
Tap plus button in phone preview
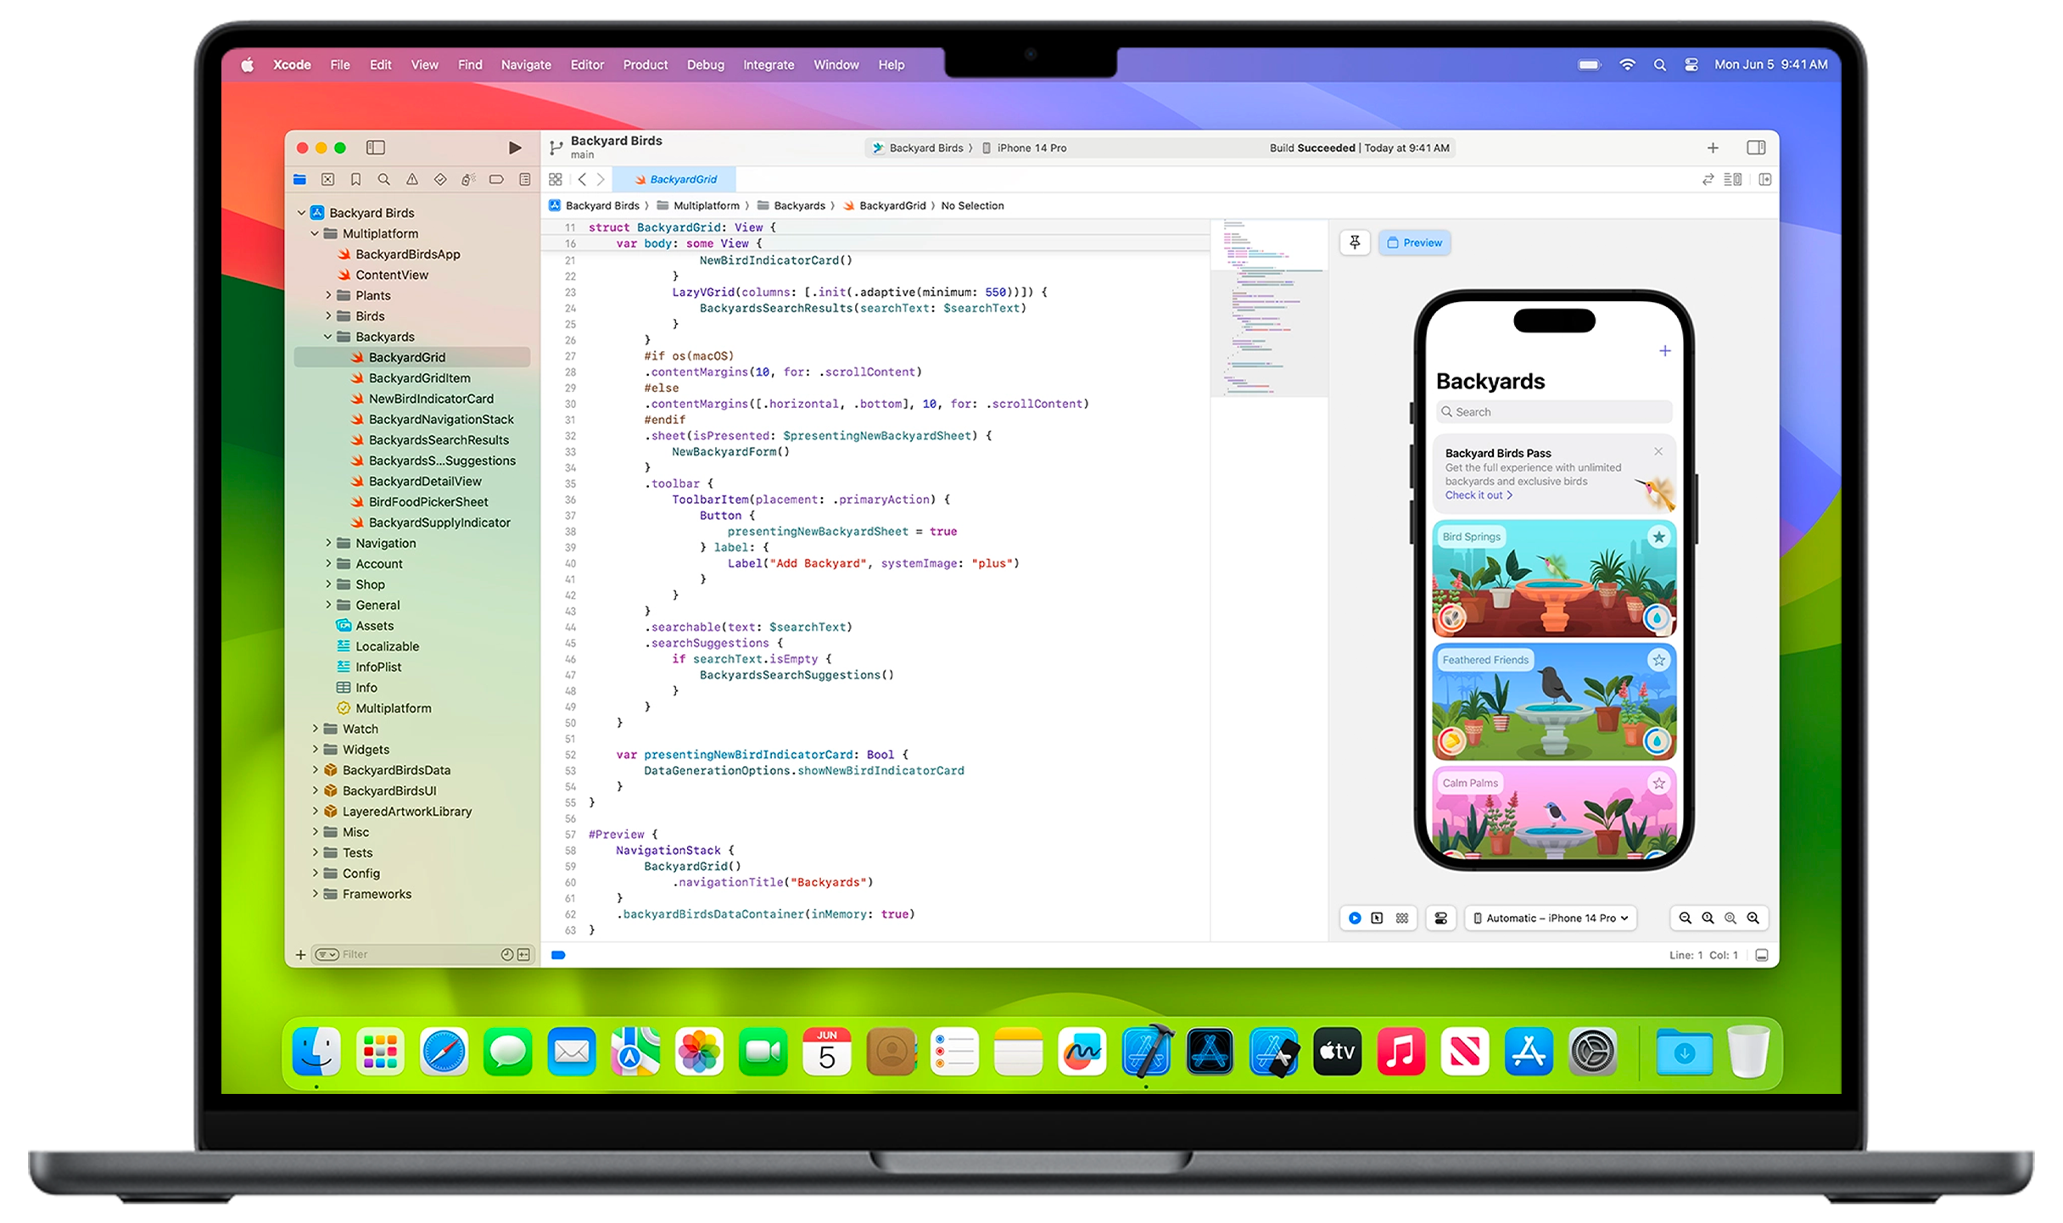pyautogui.click(x=1664, y=351)
